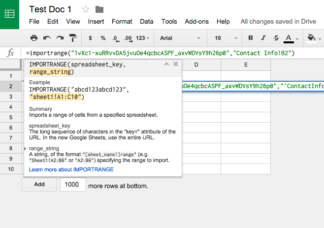Click cell D1
The height and width of the screenshot is (228, 324).
pyautogui.click(x=201, y=76)
